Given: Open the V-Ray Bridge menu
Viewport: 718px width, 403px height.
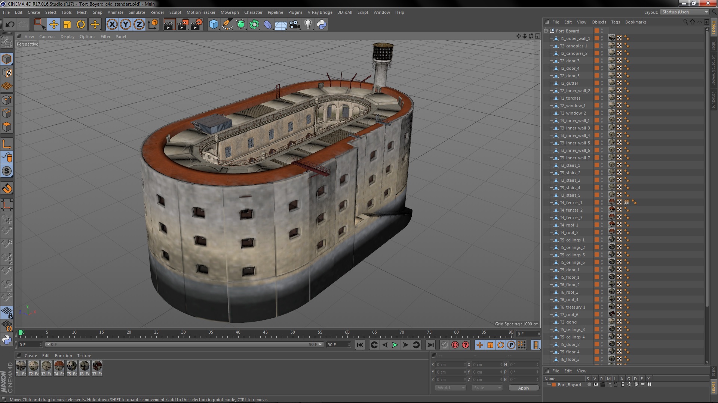Looking at the screenshot, I should [x=320, y=12].
